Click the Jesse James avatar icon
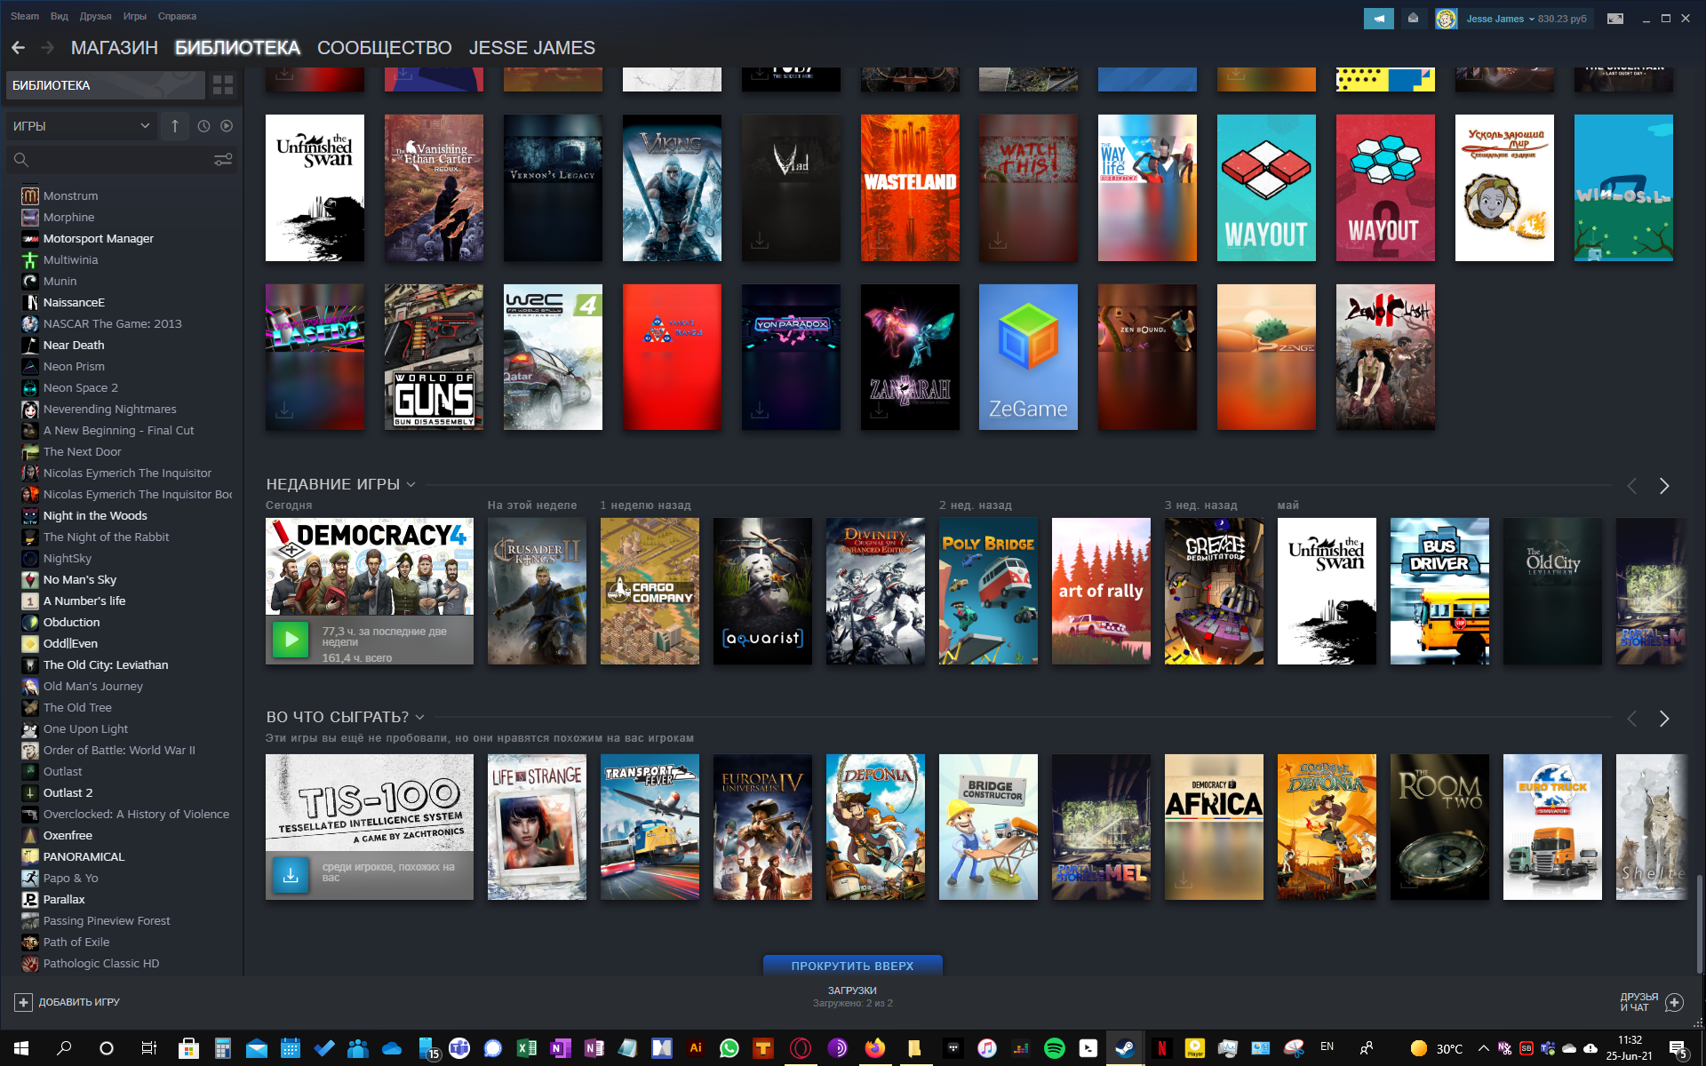Viewport: 1706px width, 1066px height. [x=1446, y=19]
